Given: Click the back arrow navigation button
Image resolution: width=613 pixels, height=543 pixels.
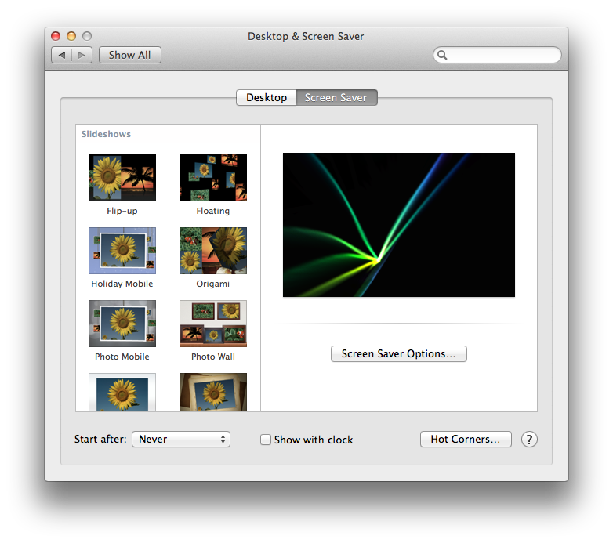Looking at the screenshot, I should [61, 55].
